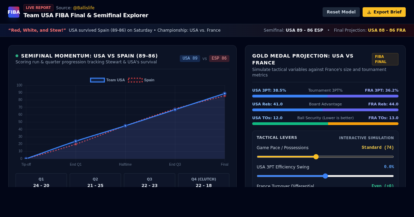The width and height of the screenshot is (414, 217).
Task: Click the green live dot beside Semifinal Momentum
Action: (x=17, y=56)
